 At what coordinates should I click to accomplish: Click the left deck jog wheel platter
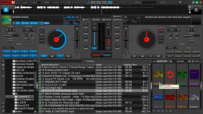pyautogui.click(x=56, y=40)
